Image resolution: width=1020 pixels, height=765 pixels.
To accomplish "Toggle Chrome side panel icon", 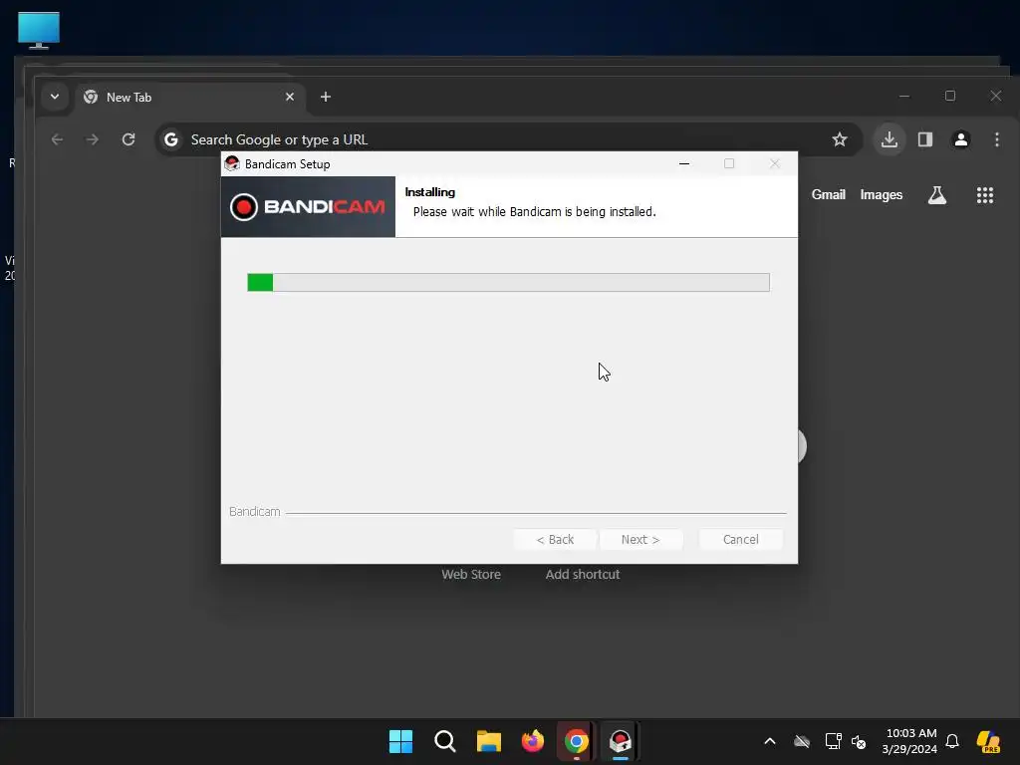I will pos(925,139).
